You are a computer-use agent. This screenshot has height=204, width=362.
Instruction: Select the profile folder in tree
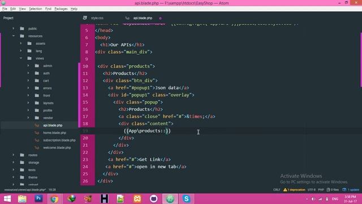[x=48, y=110]
